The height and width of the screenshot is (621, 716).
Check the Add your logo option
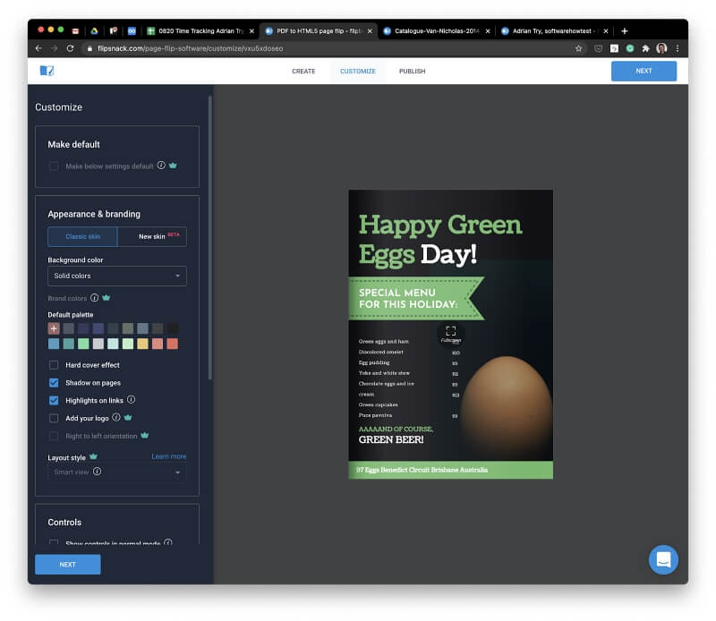coord(54,416)
